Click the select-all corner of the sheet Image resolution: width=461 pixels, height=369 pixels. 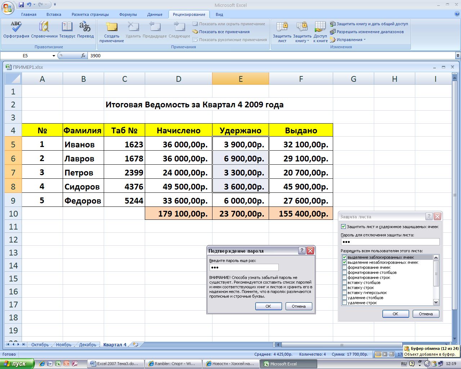(x=13, y=79)
